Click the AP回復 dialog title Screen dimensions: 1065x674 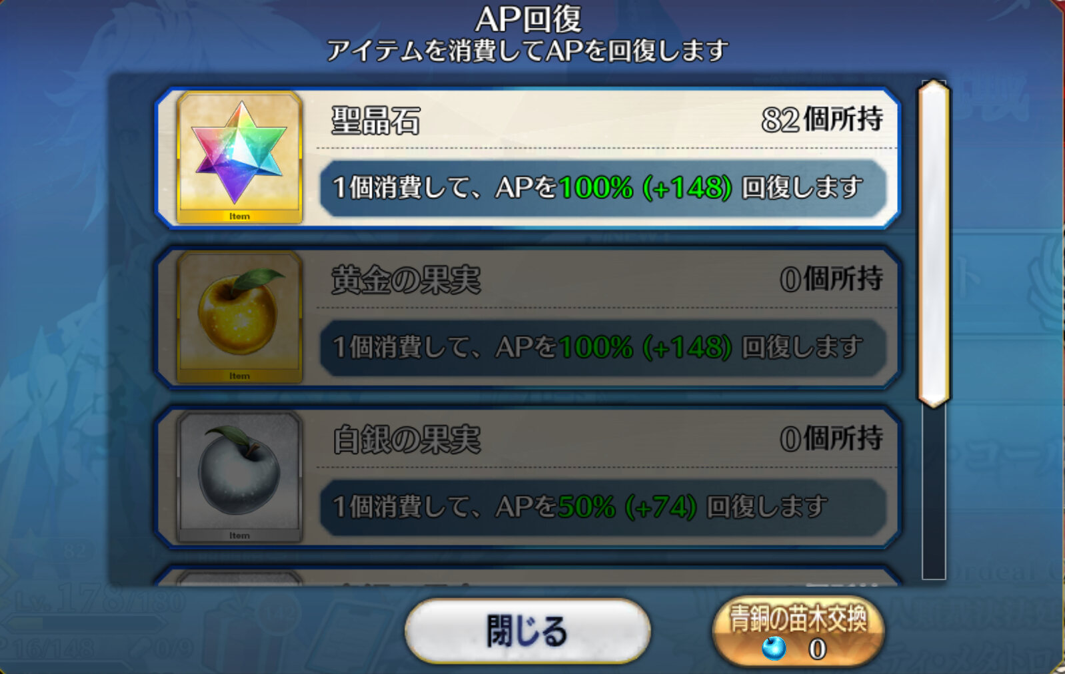click(529, 19)
